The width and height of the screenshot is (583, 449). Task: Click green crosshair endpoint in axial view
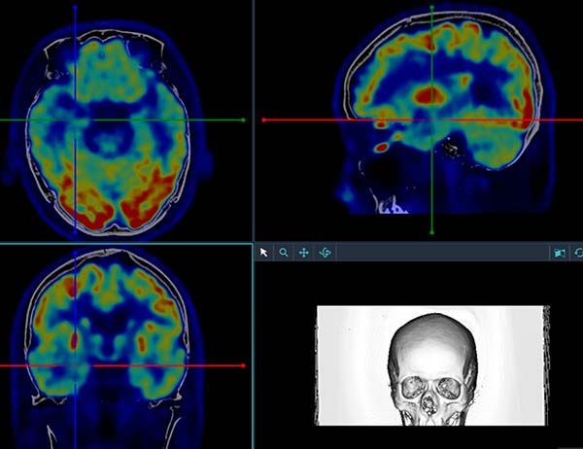pos(243,121)
